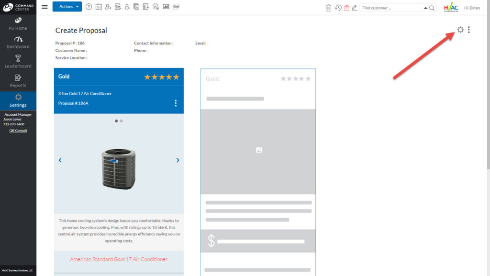Open proposal settings gear icon
Image resolution: width=490 pixels, height=276 pixels.
click(x=460, y=30)
